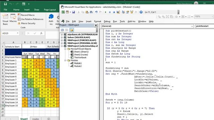Open the VBA Format menu

click(x=98, y=21)
